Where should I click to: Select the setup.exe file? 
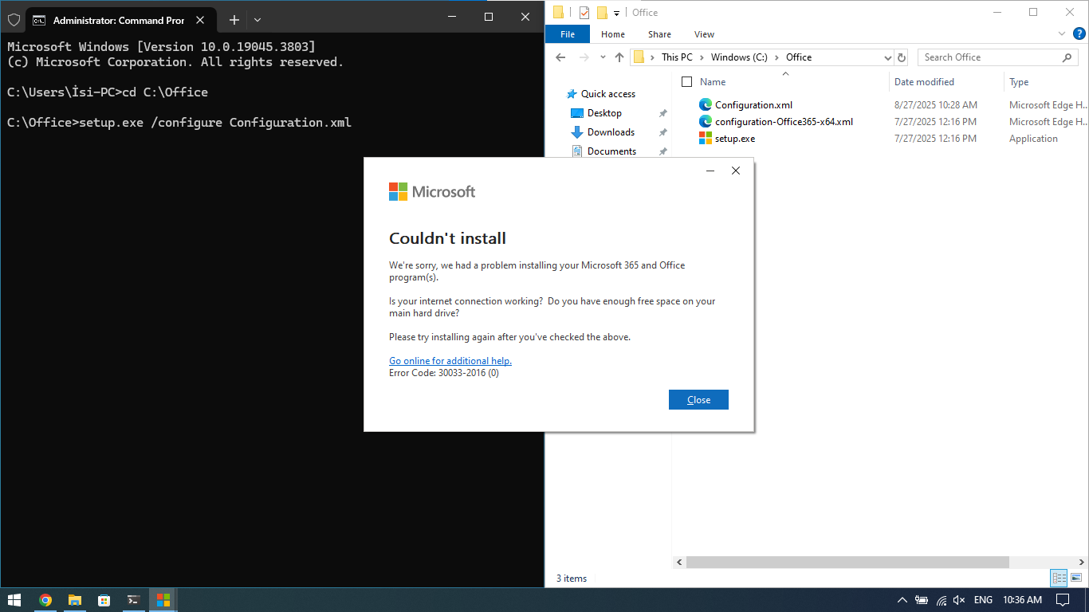pos(735,139)
